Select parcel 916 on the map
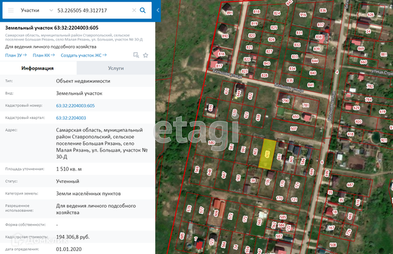This screenshot has height=254, width=393. (x=303, y=15)
